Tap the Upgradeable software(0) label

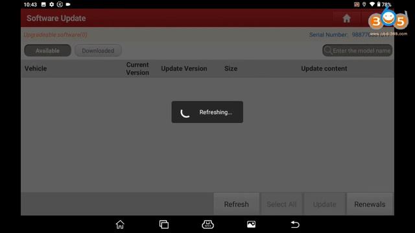tap(56, 34)
